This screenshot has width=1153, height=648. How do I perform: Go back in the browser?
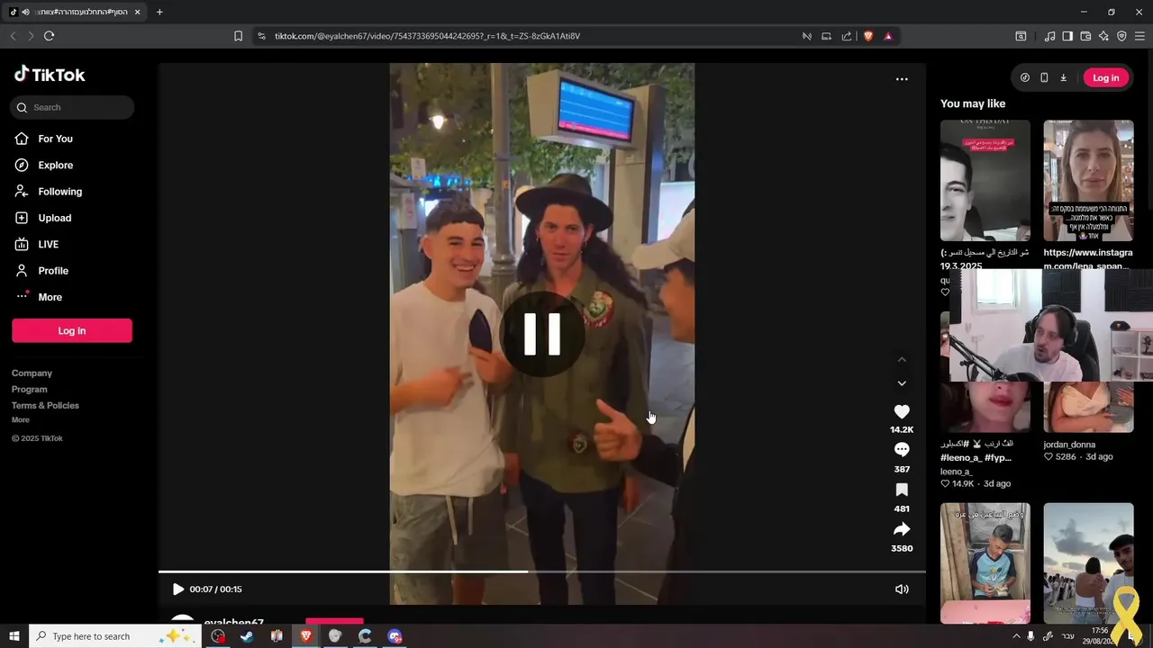[x=13, y=36]
